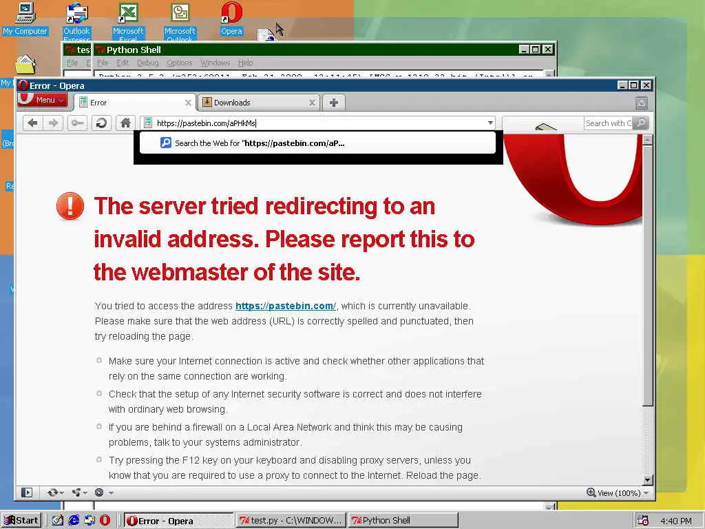Launch Internet Explorer from quick launch
Image resolution: width=705 pixels, height=529 pixels.
(x=74, y=521)
